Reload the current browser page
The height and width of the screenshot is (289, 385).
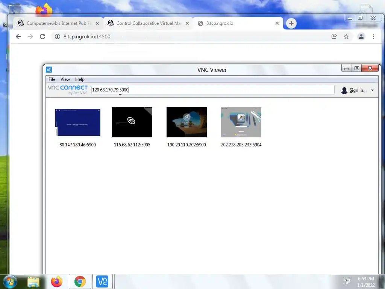pos(42,37)
